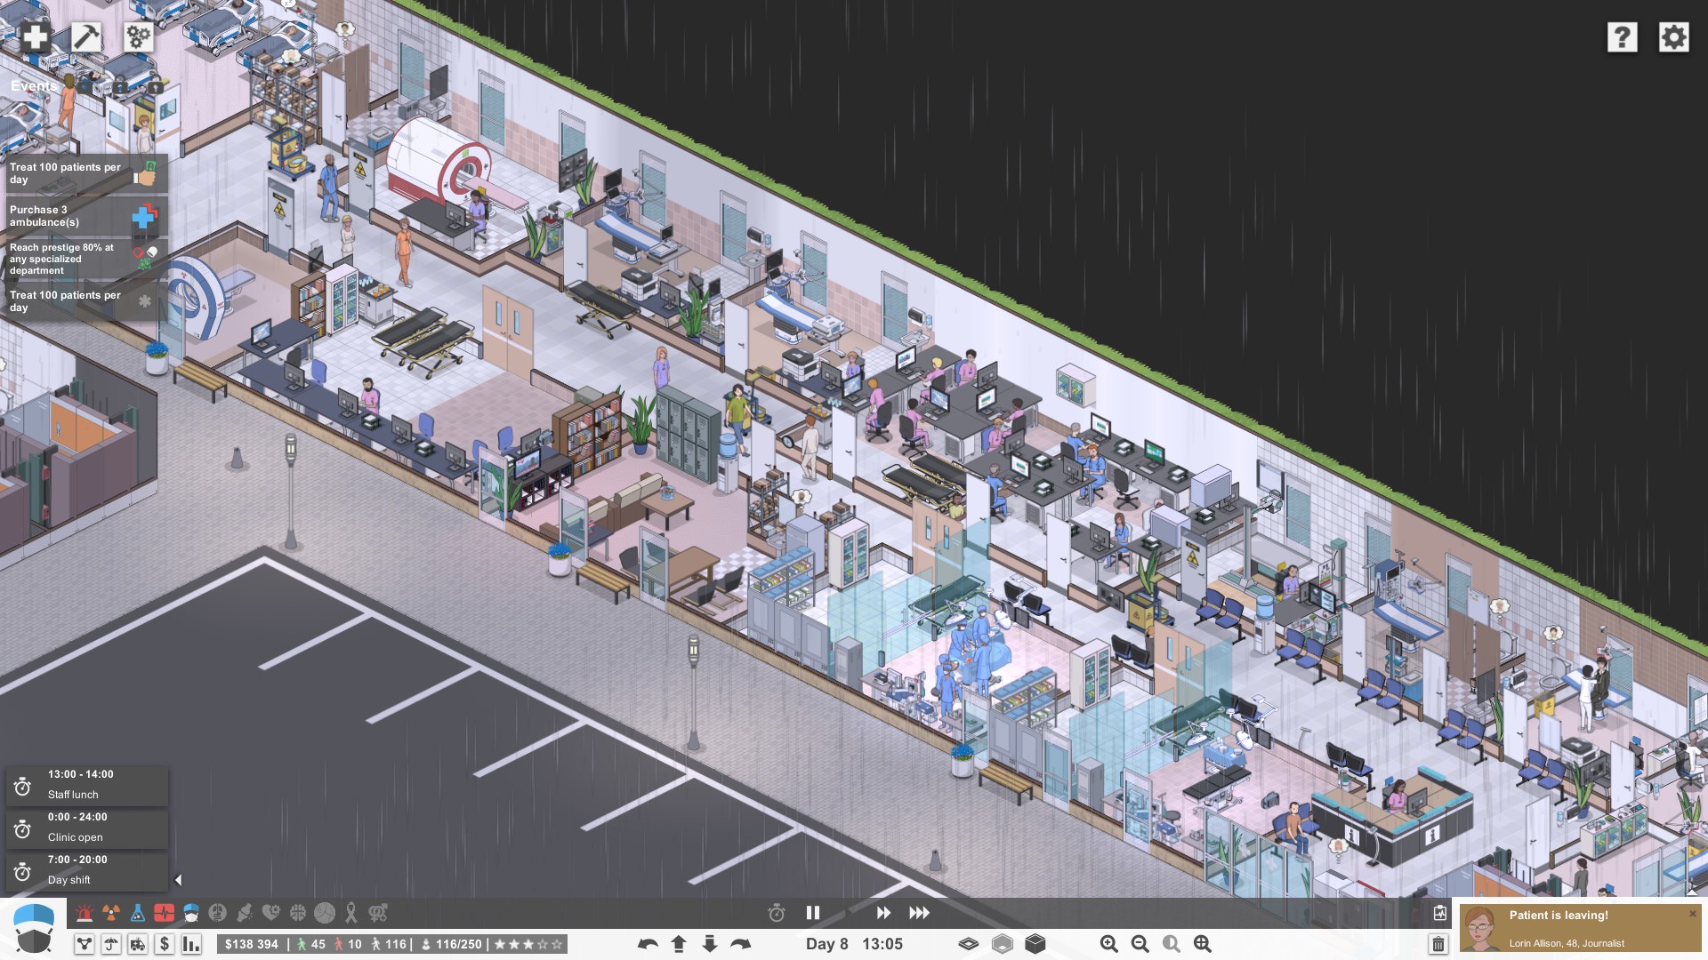Zoom out with the minus magnifier
1708x960 pixels.
click(1140, 944)
